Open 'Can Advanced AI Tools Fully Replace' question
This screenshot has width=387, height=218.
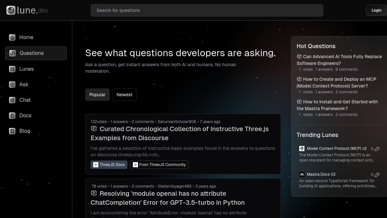(339, 60)
